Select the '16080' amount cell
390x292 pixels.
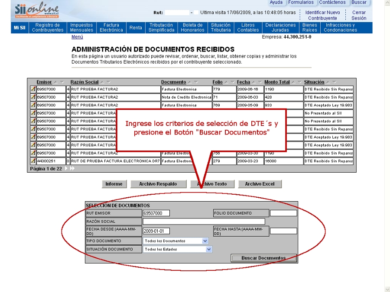tap(283, 161)
